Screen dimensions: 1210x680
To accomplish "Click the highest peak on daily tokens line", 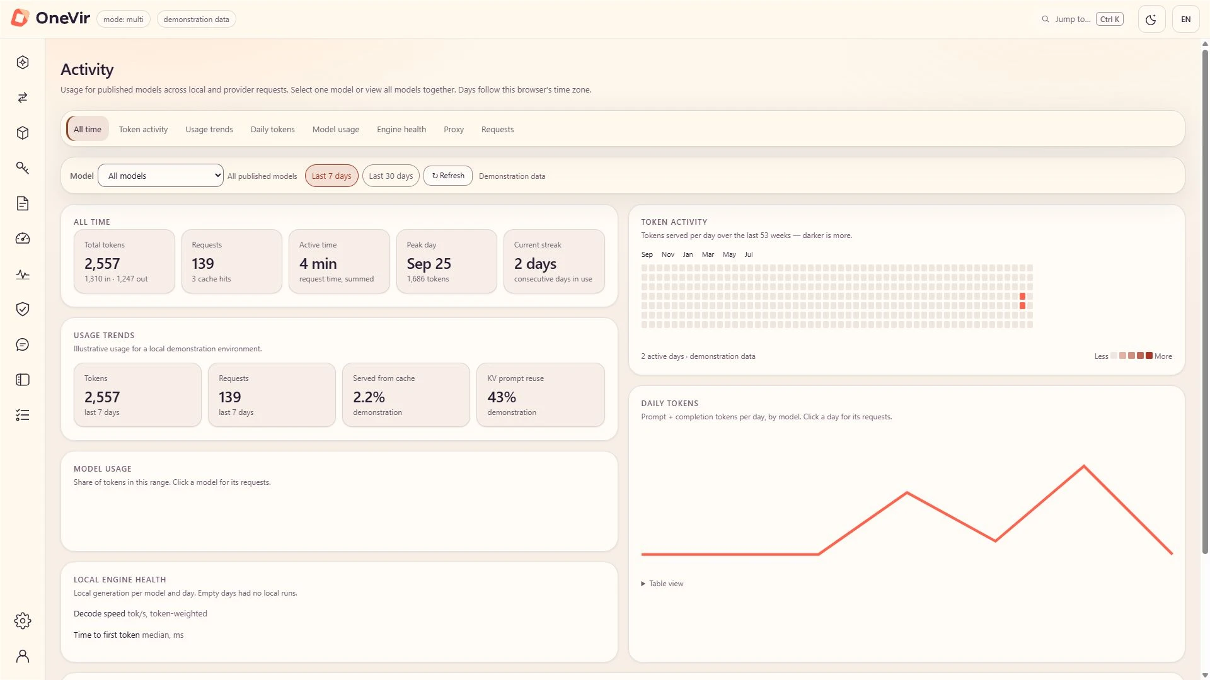I will click(1084, 466).
